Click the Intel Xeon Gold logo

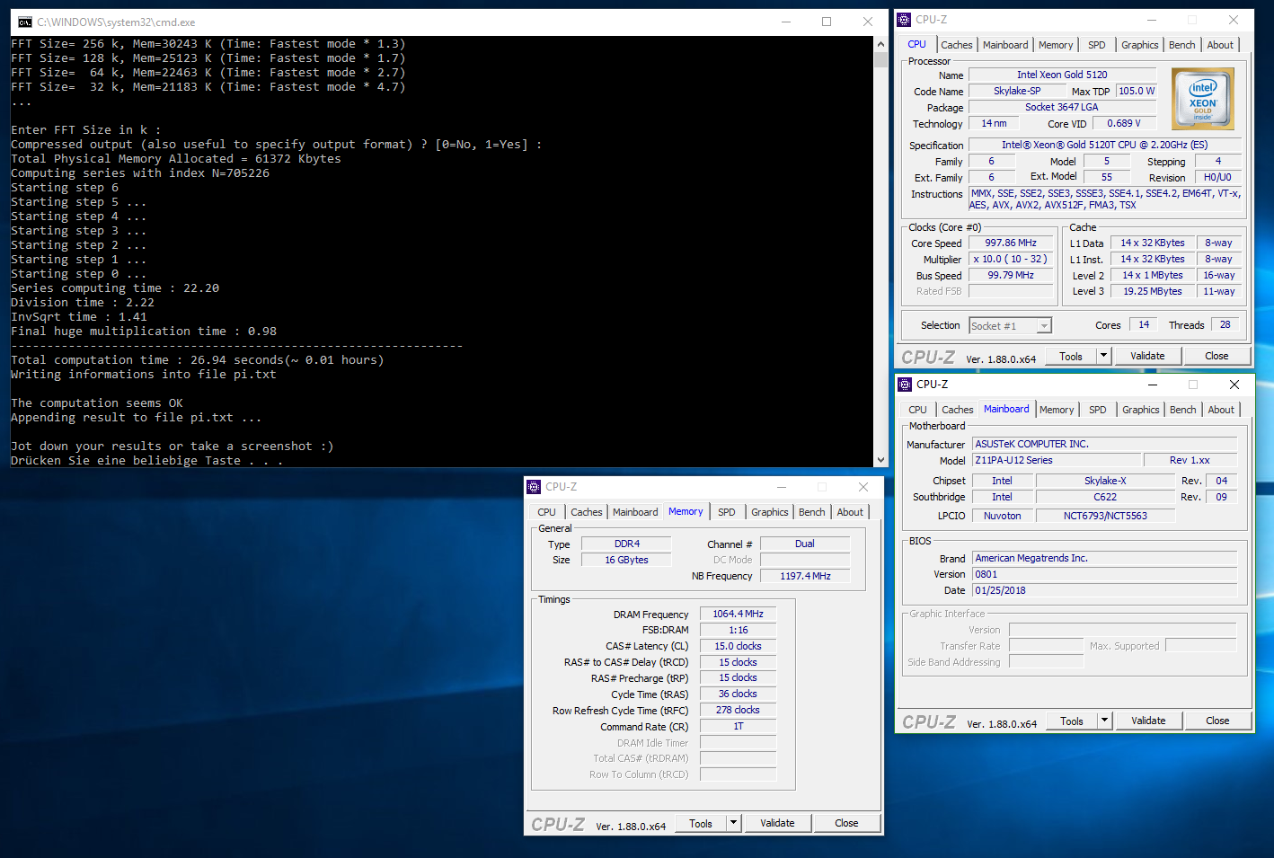1203,99
